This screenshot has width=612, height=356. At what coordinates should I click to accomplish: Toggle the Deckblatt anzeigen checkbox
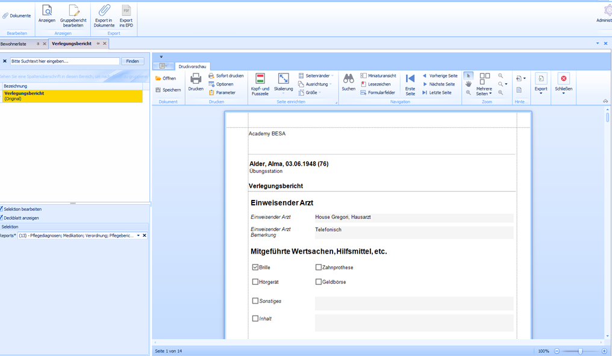2,218
